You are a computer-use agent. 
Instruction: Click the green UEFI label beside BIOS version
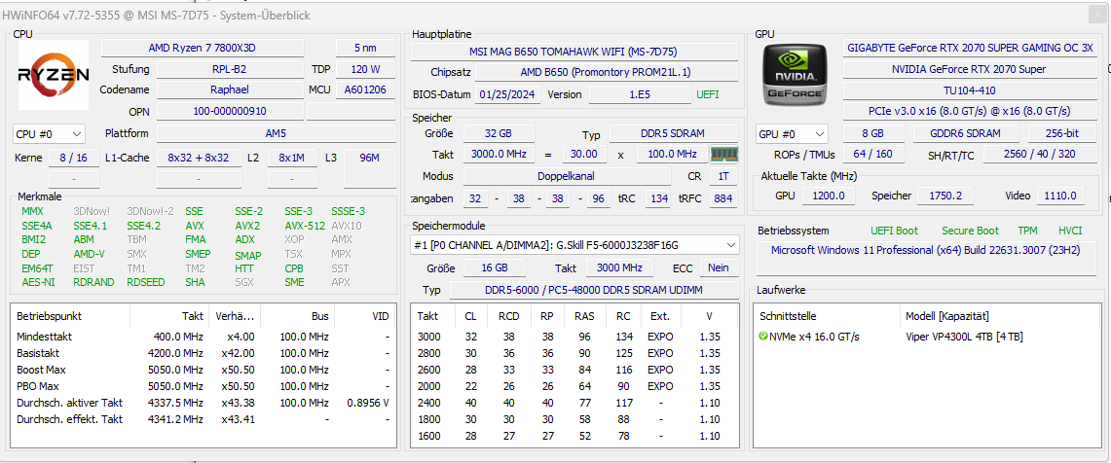point(707,94)
